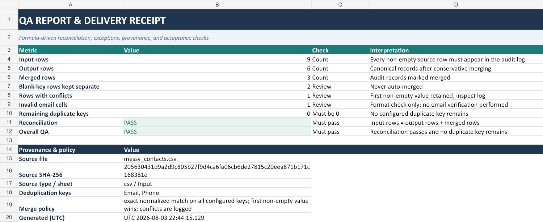Click Overall QA's Must pass check cell
Viewport: 543px width, 222px height.
click(340, 132)
